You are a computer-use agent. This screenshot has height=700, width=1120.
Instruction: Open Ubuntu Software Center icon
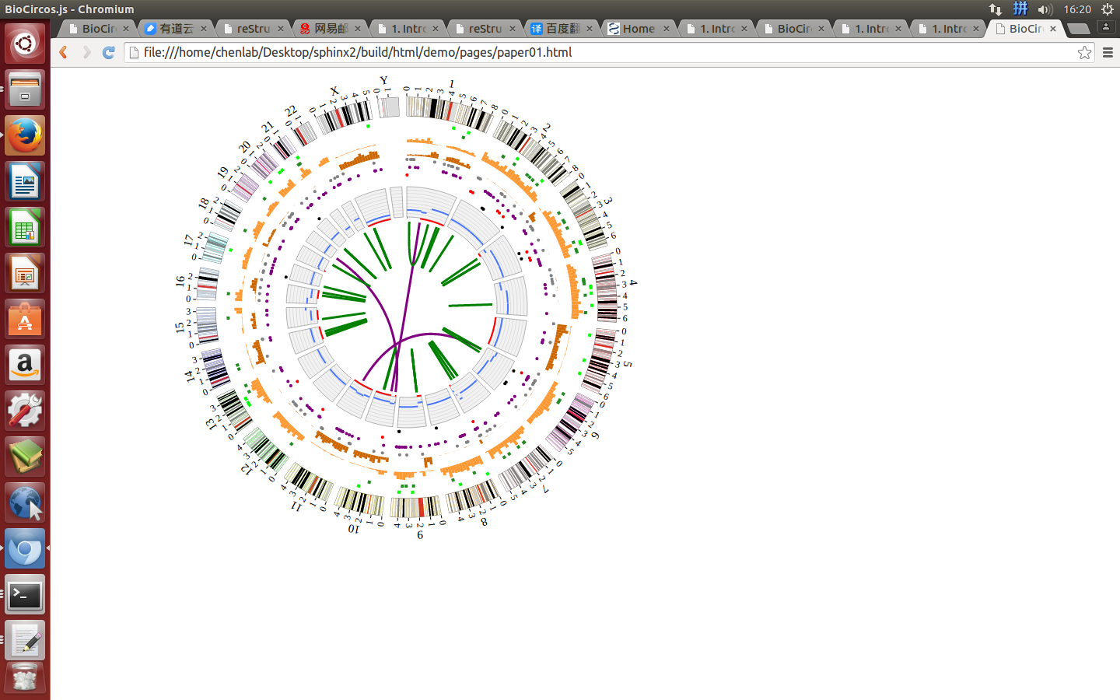pyautogui.click(x=25, y=319)
